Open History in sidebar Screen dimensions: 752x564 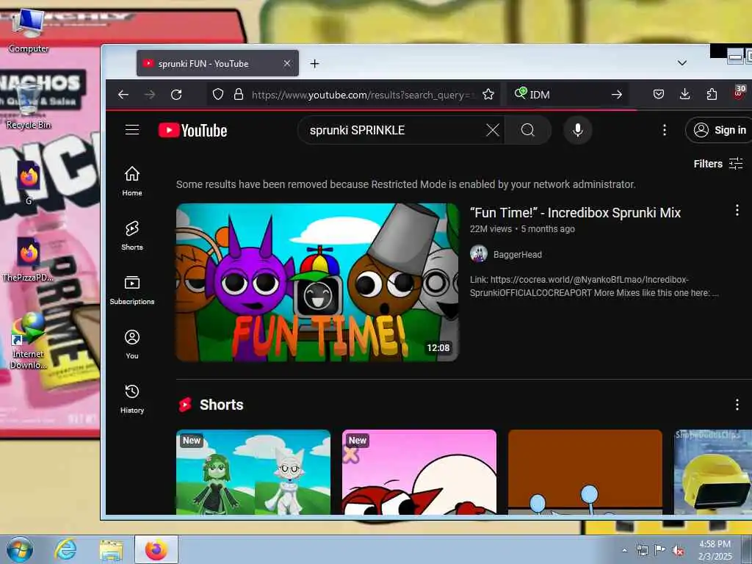132,399
